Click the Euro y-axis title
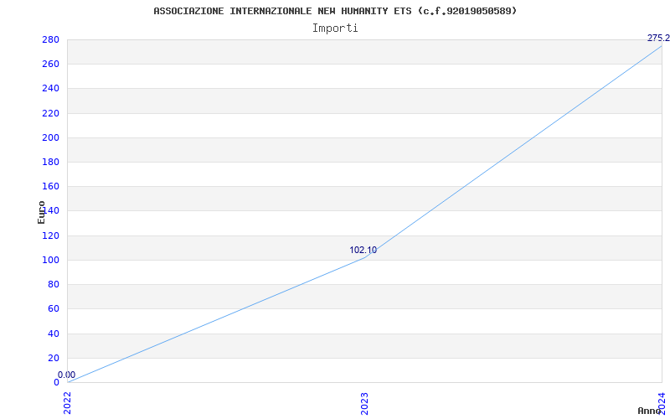670x419 pixels. coord(41,212)
